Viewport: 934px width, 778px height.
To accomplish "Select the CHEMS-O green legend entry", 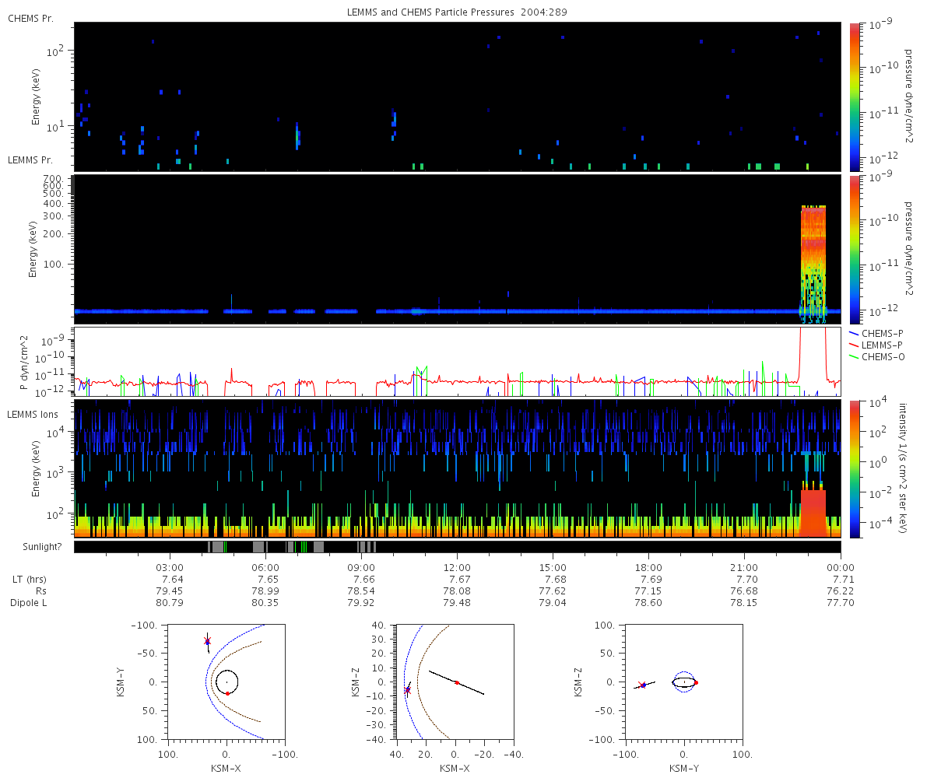I will coord(876,356).
